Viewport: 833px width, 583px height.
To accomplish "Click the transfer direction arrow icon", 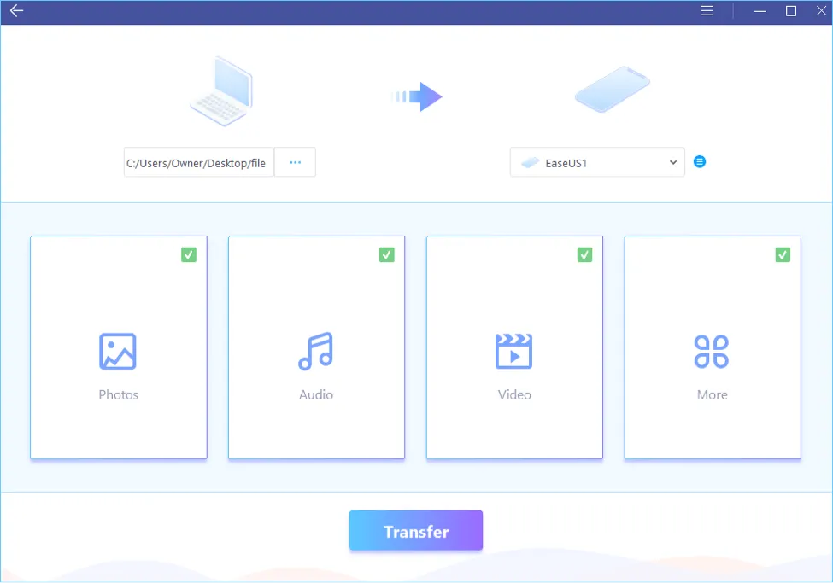I will (417, 97).
